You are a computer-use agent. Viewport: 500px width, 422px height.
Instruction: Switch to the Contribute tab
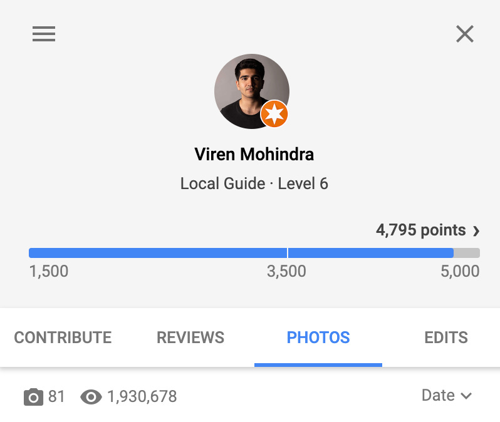point(63,338)
